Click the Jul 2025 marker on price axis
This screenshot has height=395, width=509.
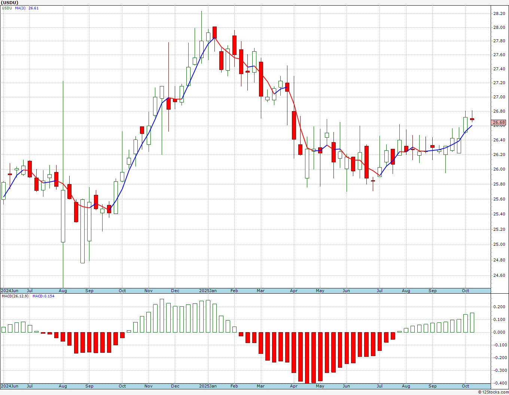pyautogui.click(x=380, y=291)
